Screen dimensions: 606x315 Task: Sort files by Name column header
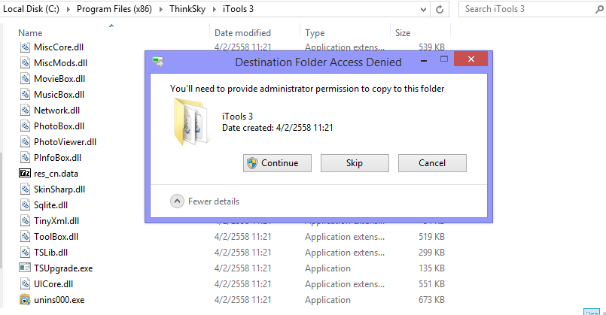pyautogui.click(x=30, y=33)
